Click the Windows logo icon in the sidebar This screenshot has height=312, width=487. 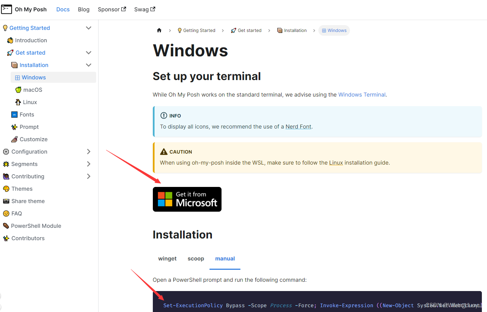point(18,78)
